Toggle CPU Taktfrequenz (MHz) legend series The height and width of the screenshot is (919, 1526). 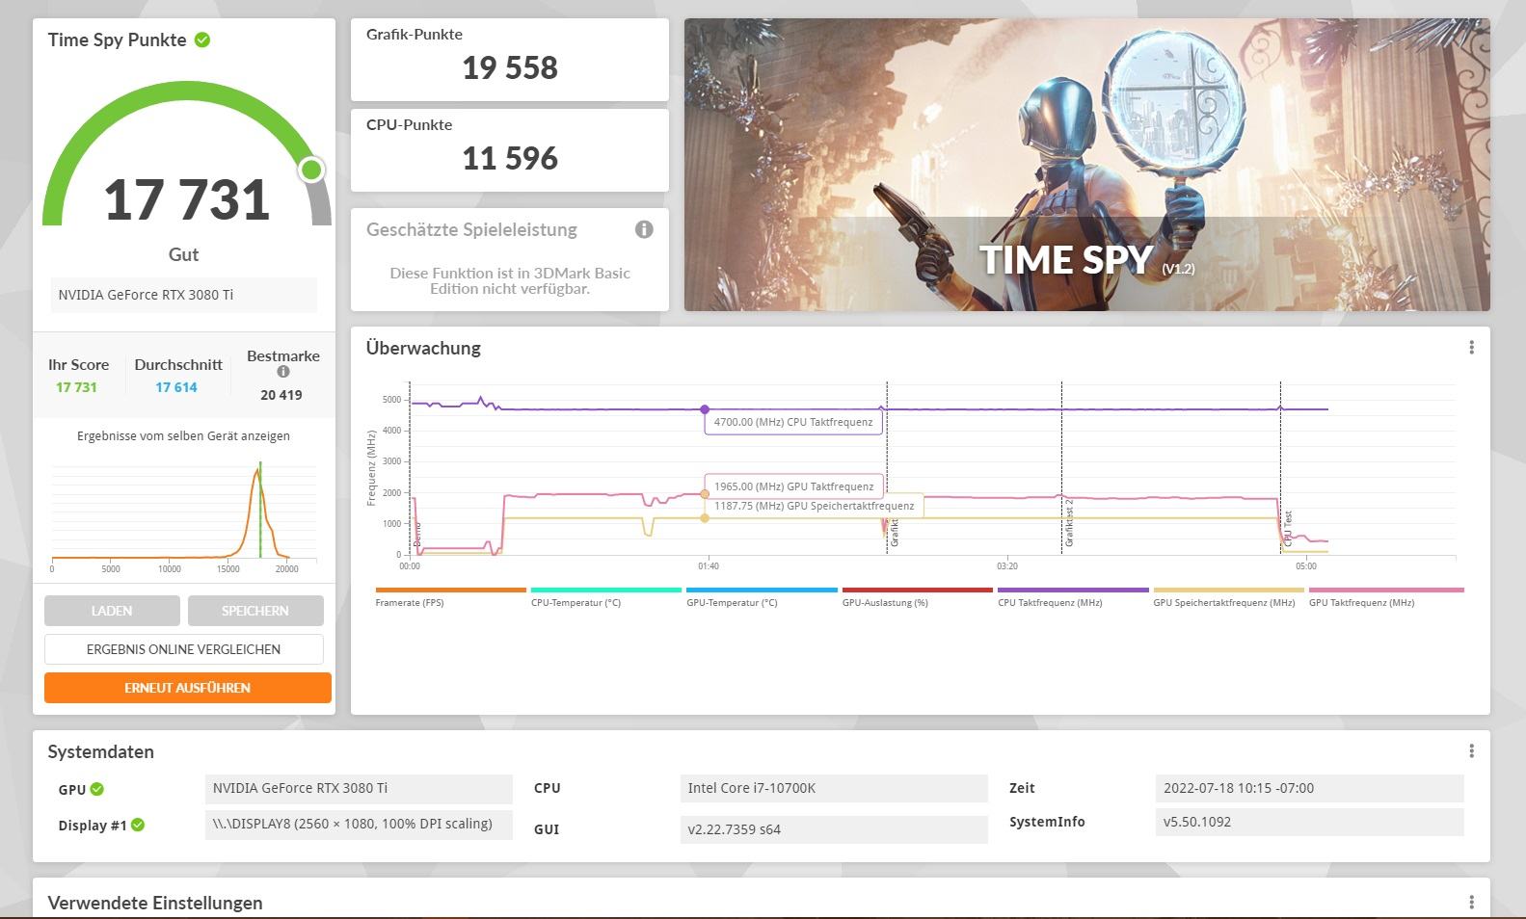pos(1073,597)
